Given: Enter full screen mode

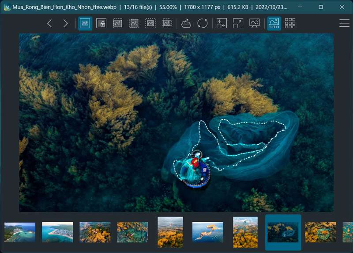Looking at the screenshot, I should (238, 23).
